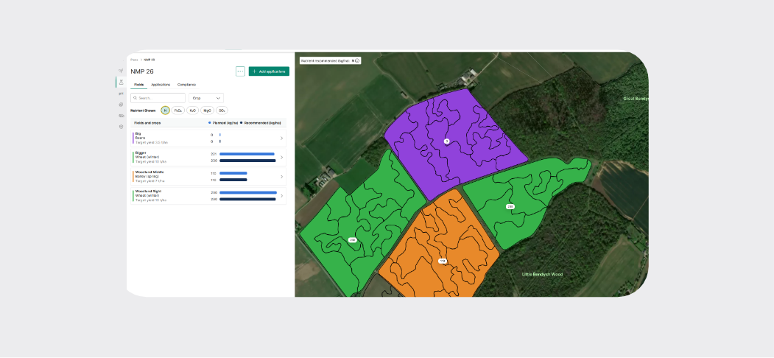Click the 110 label on orange field
Viewport: 774px width, 358px height.
click(x=443, y=262)
